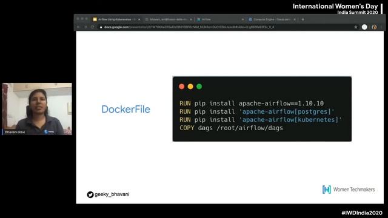This screenshot has height=218, width=388.
Task: Click the browser back arrow
Action: coord(78,27)
